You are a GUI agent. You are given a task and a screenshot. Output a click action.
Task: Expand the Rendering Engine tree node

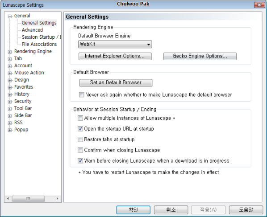[x=10, y=52]
